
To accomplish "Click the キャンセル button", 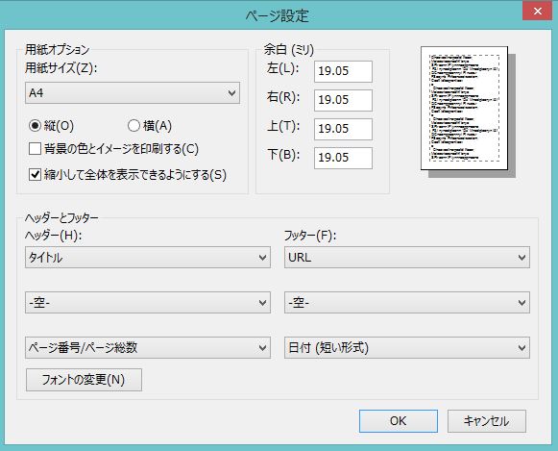I will (x=487, y=421).
